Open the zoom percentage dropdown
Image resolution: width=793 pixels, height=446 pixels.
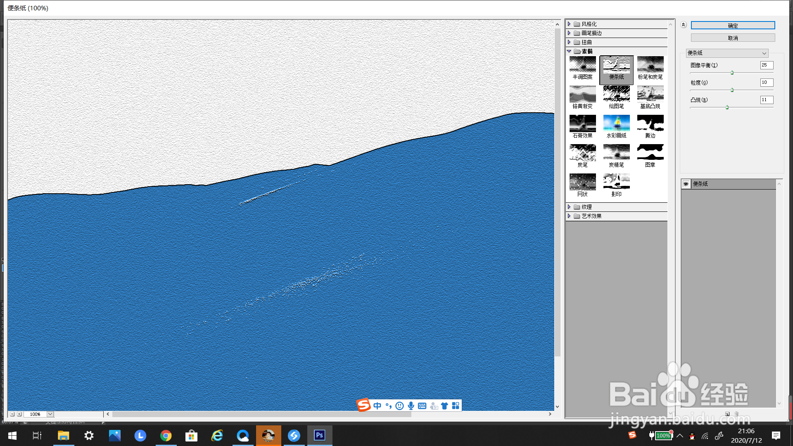point(50,414)
